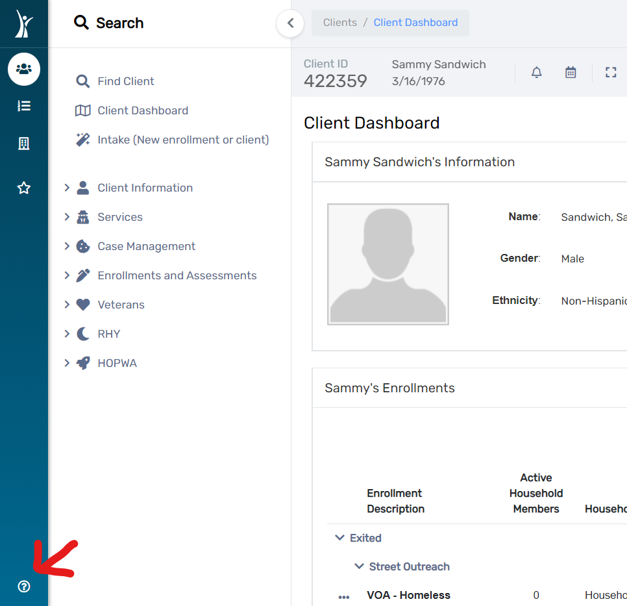Select Intake (New enrollment or client)
The height and width of the screenshot is (606, 627).
182,140
